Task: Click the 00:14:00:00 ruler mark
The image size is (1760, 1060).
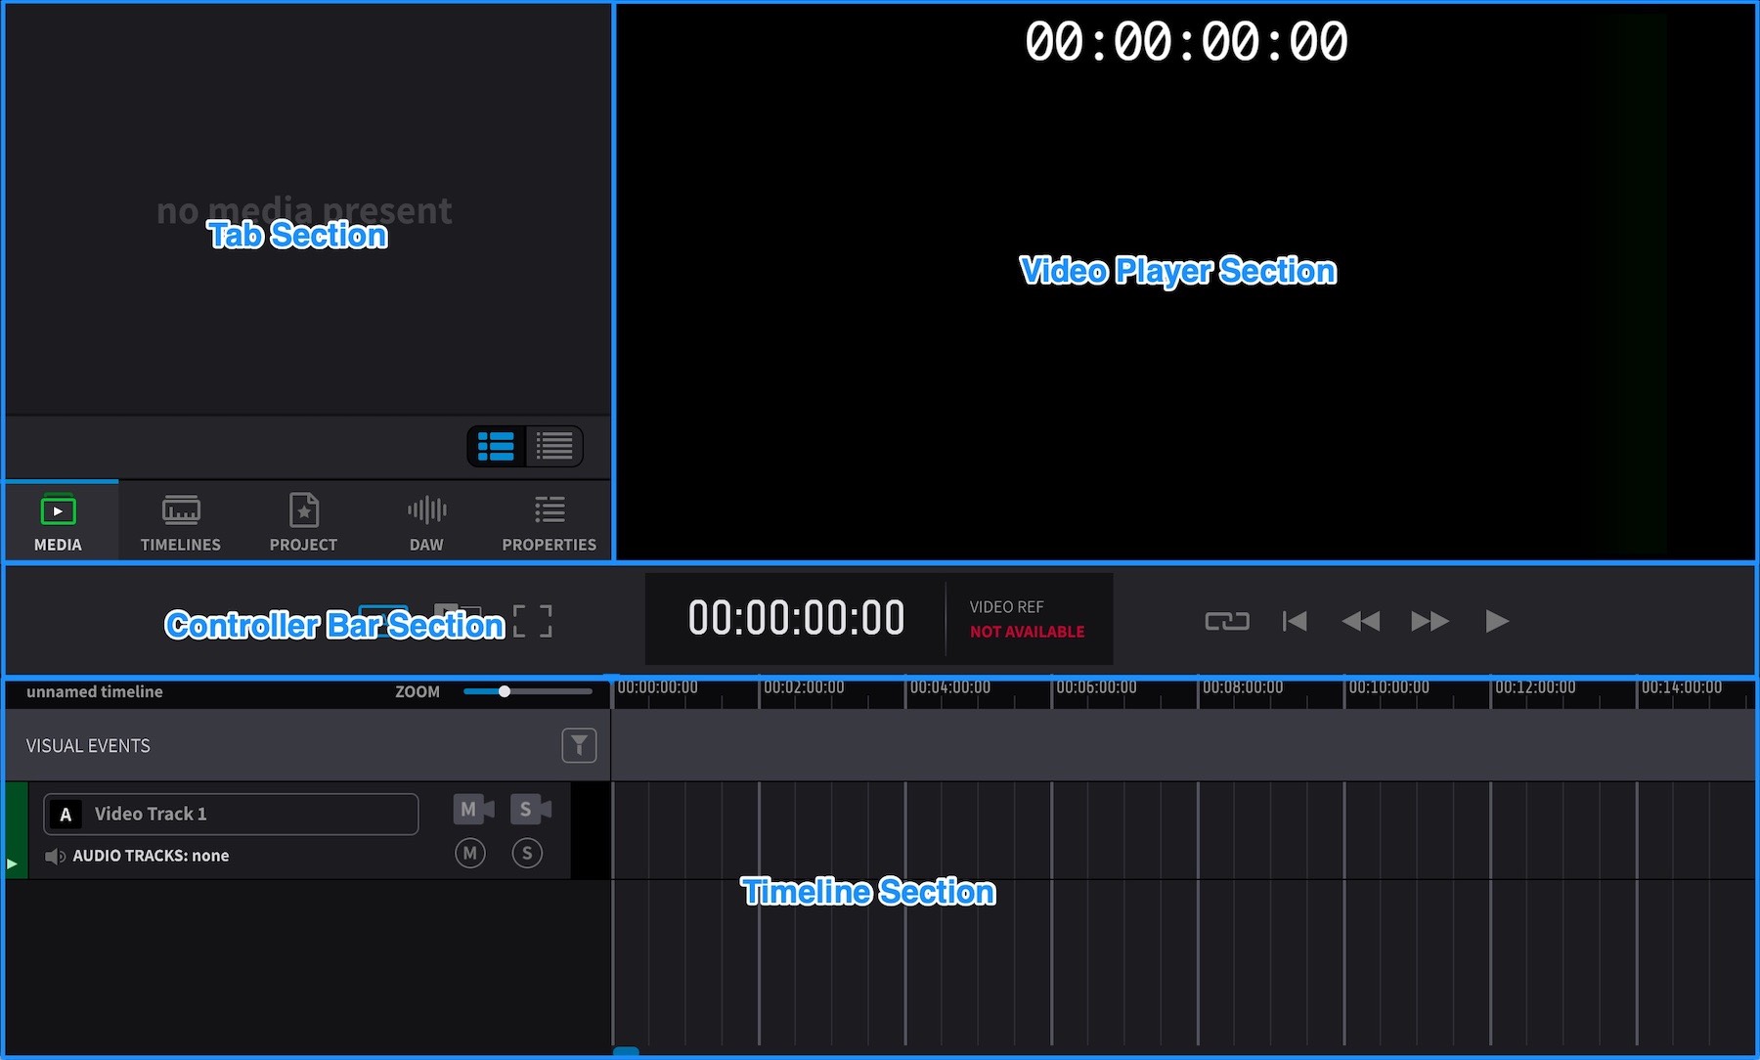Action: point(1682,687)
